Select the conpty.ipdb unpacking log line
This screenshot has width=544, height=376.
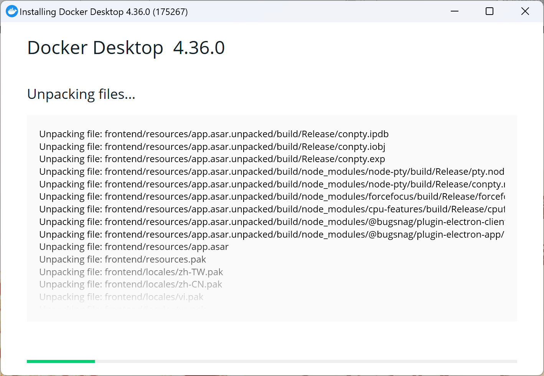tap(214, 134)
